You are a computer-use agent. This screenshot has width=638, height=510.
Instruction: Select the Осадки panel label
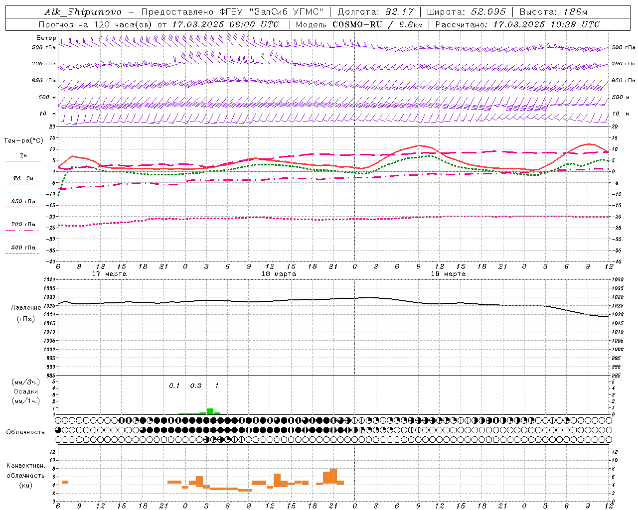pyautogui.click(x=25, y=391)
